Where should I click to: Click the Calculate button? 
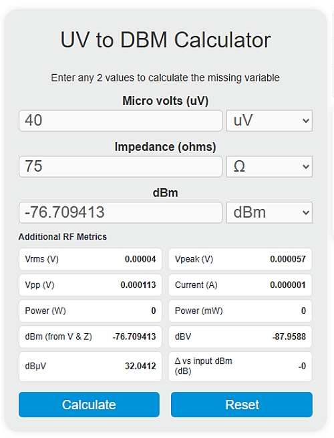click(89, 405)
